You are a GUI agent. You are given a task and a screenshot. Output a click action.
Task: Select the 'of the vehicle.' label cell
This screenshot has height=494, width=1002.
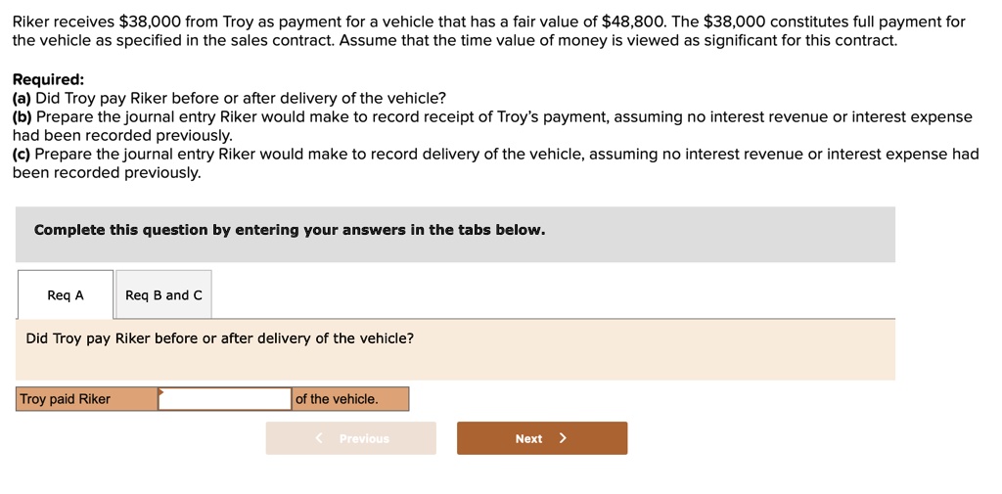click(x=350, y=399)
